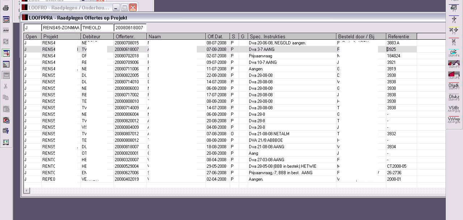Click the Ofukz Shift+F8 button
The width and height of the screenshot is (463, 220).
coord(454,98)
